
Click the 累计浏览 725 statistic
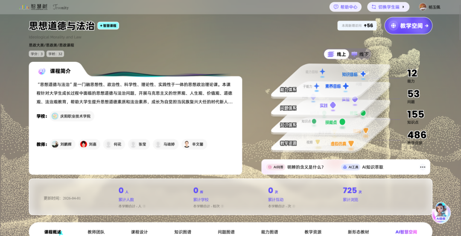point(352,194)
